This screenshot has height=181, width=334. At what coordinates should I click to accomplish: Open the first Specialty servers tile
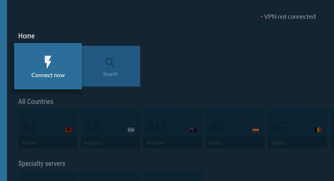48,176
